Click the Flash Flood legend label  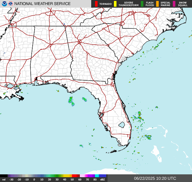pyautogui.click(x=150, y=4)
